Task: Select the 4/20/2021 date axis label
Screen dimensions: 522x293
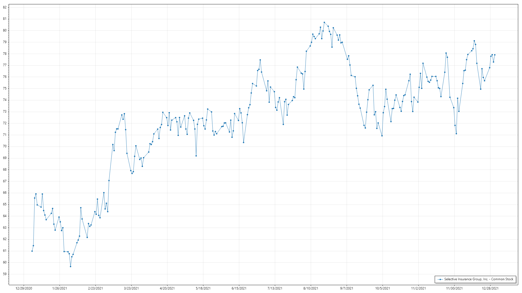Action: click(167, 288)
